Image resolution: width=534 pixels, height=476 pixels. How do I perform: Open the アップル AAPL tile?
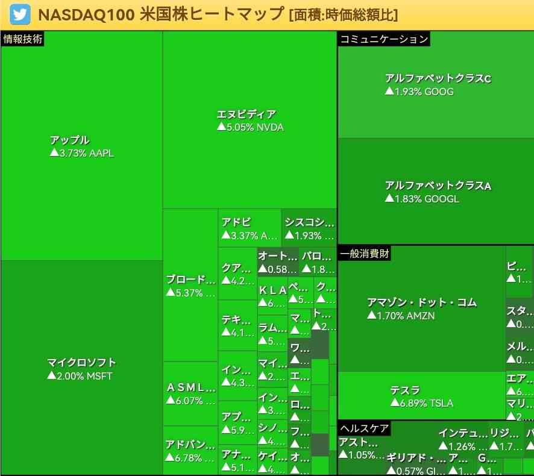pyautogui.click(x=82, y=146)
